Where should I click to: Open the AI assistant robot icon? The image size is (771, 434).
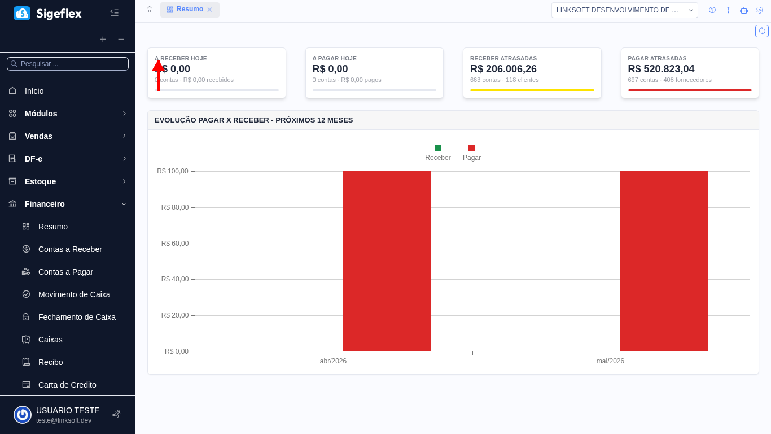pyautogui.click(x=744, y=10)
